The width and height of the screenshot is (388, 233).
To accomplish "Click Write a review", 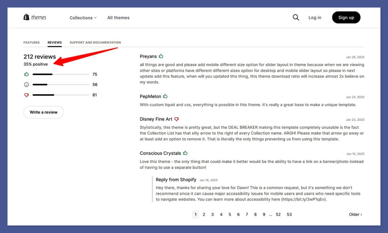I will [x=43, y=112].
